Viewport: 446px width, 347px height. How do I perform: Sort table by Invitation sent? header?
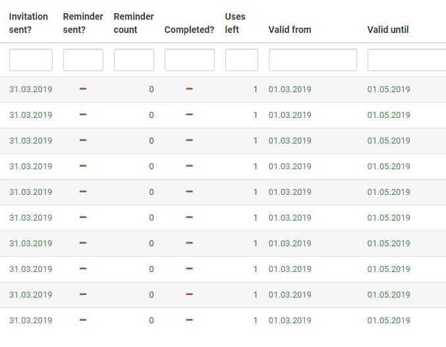(28, 23)
